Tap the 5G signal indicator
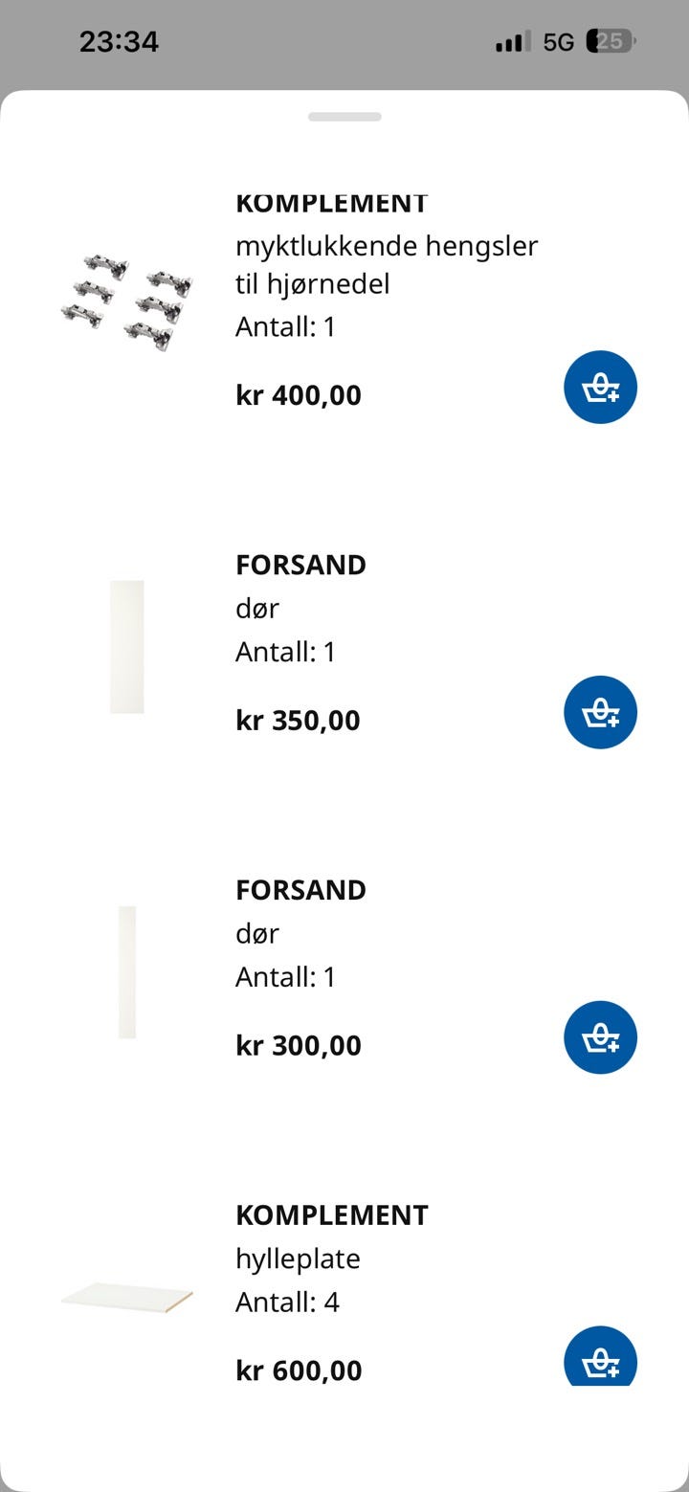 click(559, 42)
